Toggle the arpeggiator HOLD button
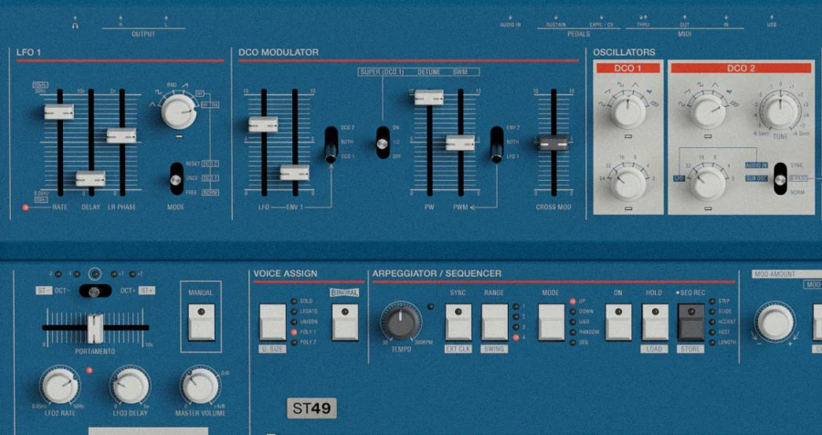 655,323
